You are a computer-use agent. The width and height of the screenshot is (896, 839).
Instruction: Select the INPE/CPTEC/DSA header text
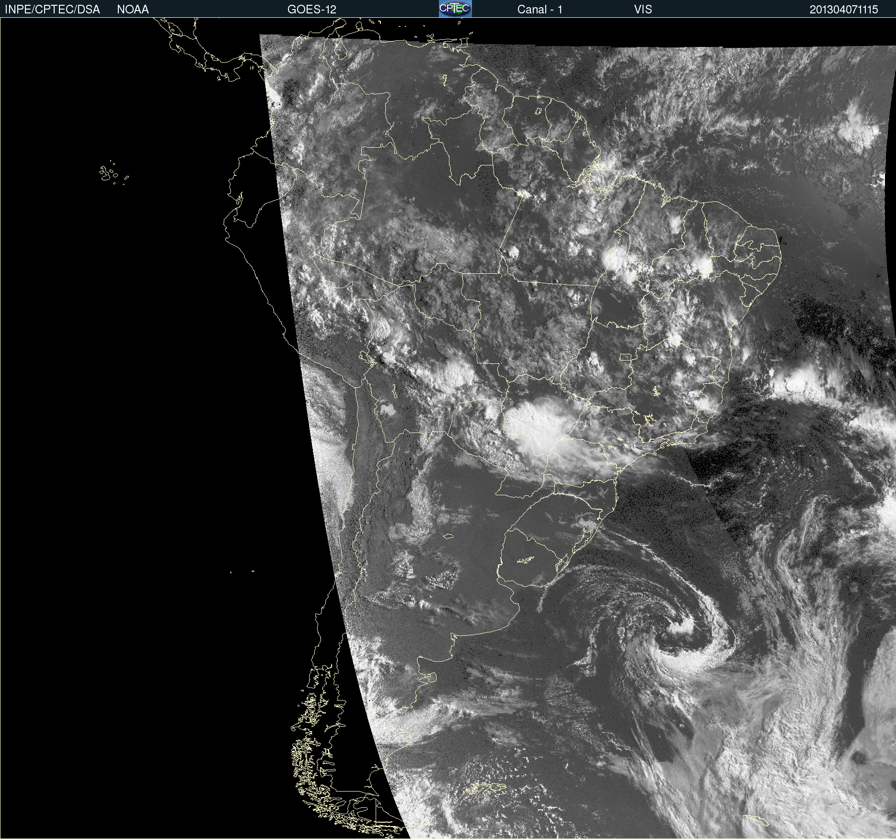52,10
